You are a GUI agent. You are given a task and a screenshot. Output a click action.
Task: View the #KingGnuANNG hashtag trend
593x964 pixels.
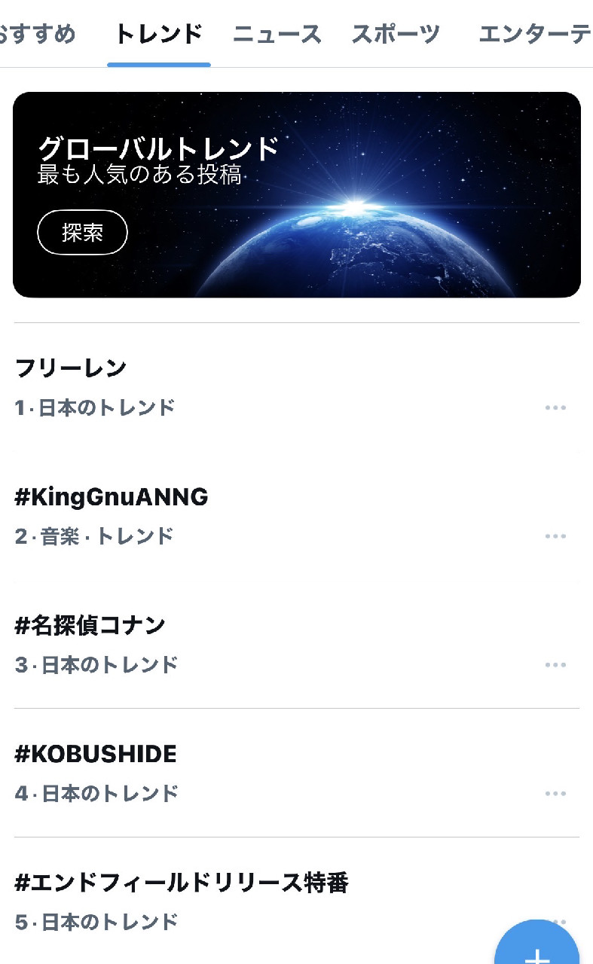click(x=112, y=497)
